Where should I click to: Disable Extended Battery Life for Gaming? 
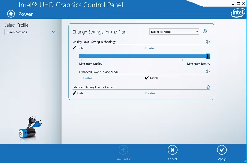(x=150, y=93)
